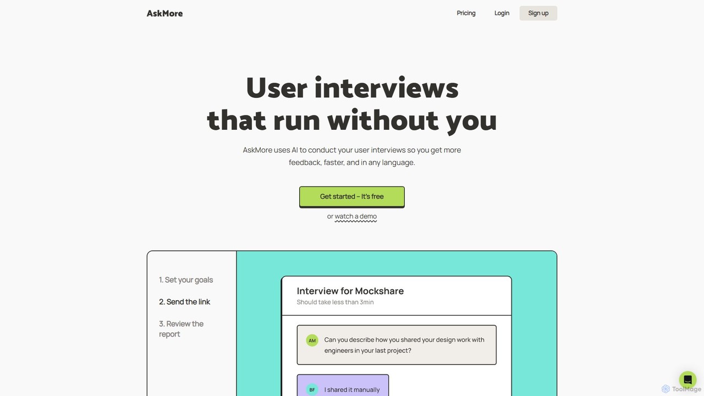Open the Pricing page
Image resolution: width=704 pixels, height=396 pixels.
click(466, 13)
